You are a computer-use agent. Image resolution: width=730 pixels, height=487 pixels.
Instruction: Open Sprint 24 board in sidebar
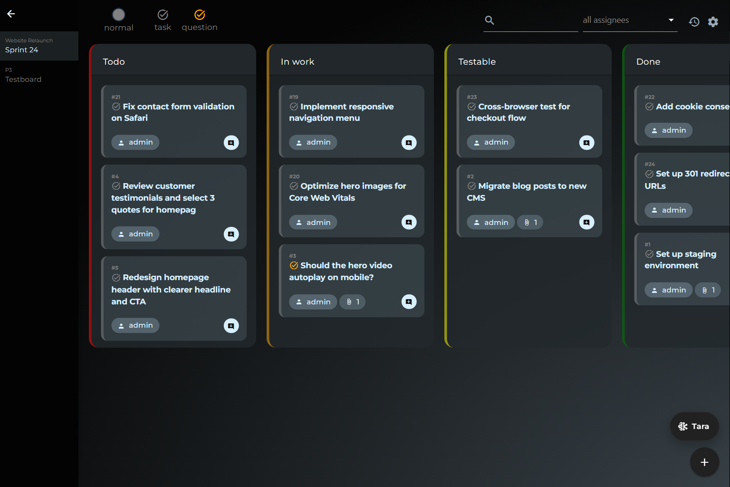click(39, 46)
